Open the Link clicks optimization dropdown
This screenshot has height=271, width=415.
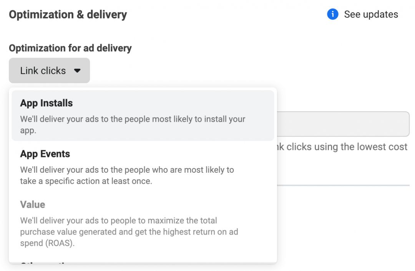pos(49,70)
